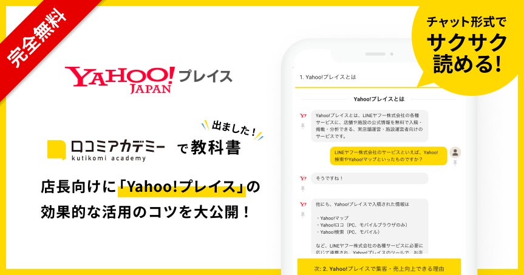
Task: Click pin icon under first Y! avatar
Action: [303, 126]
